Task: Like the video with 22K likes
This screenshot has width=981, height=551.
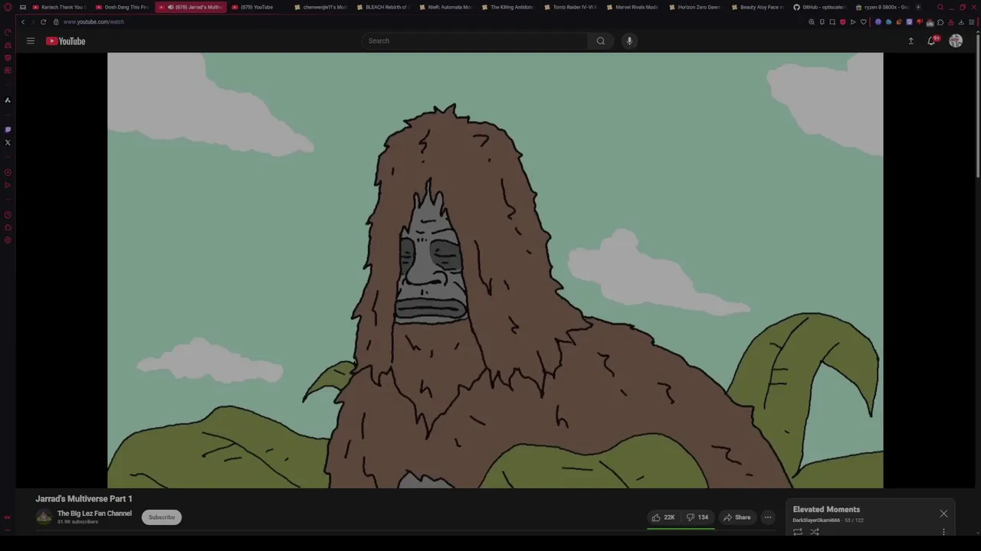Action: click(664, 517)
